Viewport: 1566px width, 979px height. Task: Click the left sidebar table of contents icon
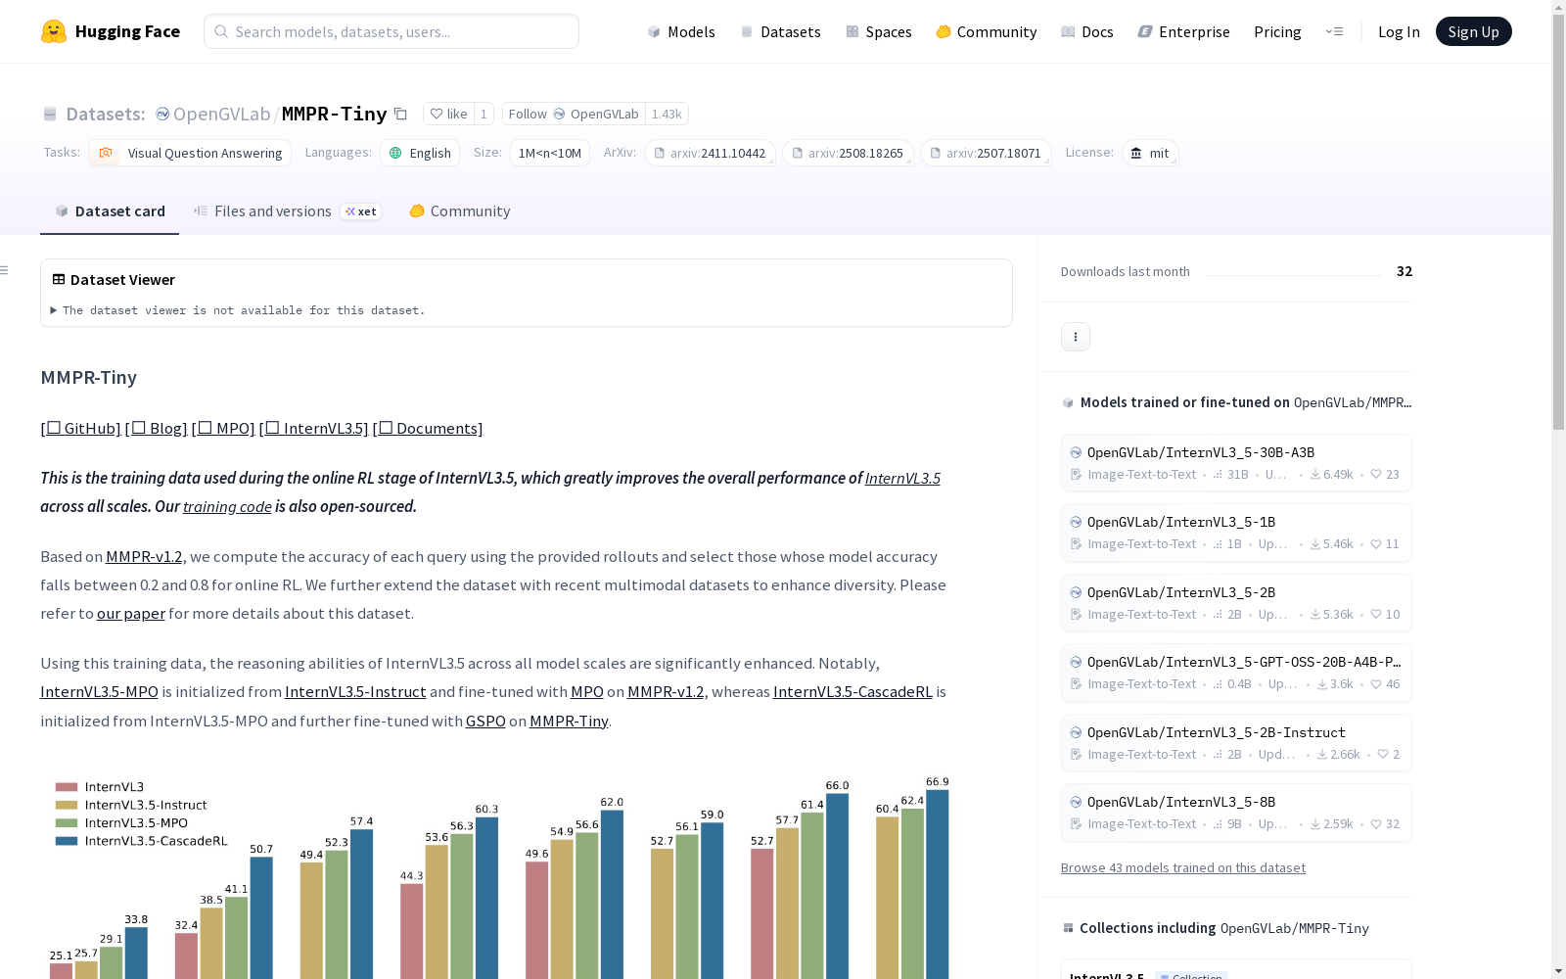pyautogui.click(x=5, y=270)
